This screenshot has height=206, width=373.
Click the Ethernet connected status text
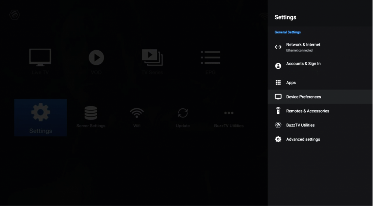299,51
